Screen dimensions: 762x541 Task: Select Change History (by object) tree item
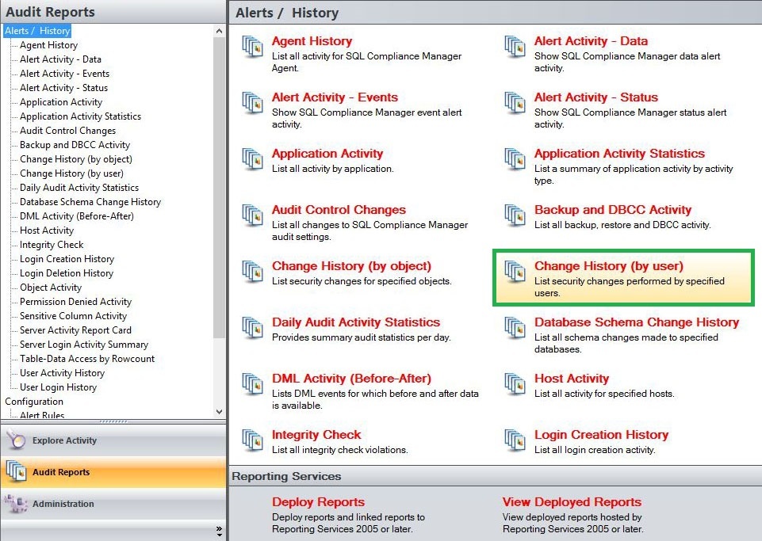[76, 159]
